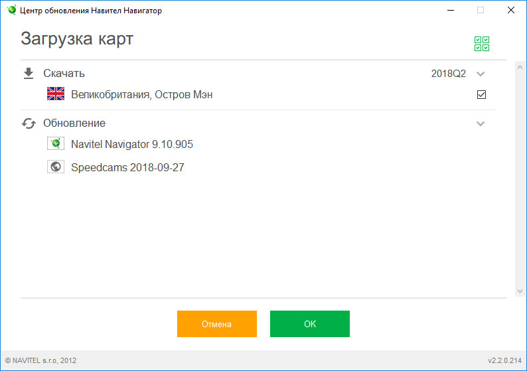Click the scrollbar up arrow
The image size is (527, 371).
click(520, 67)
